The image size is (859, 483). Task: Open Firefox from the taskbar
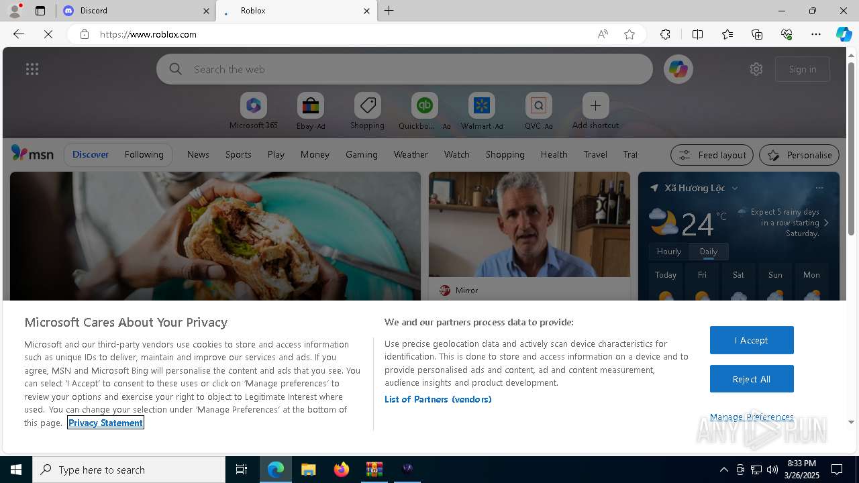[342, 470]
